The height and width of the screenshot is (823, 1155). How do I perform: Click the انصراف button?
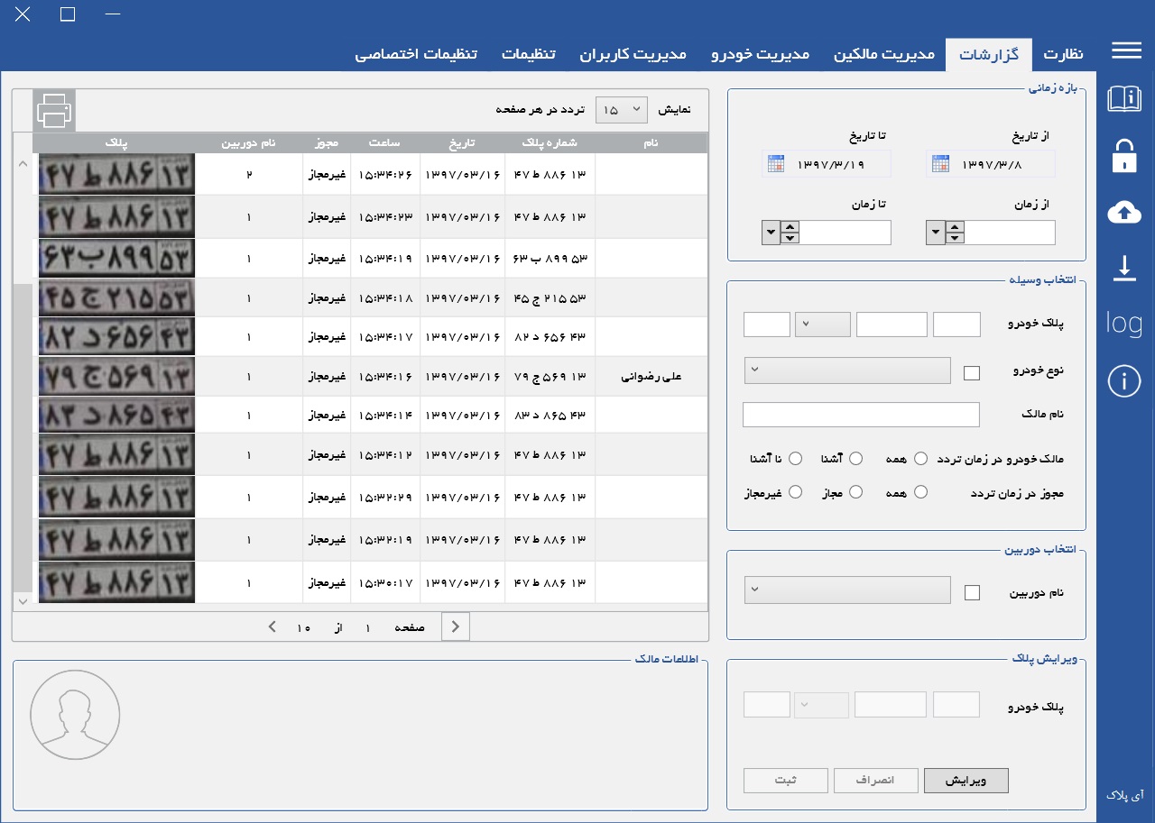point(876,781)
